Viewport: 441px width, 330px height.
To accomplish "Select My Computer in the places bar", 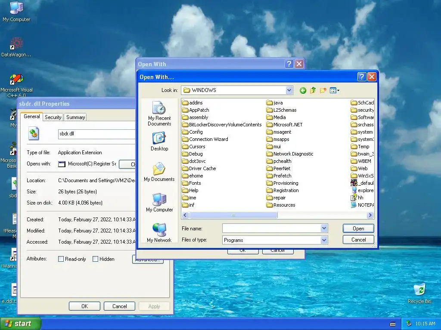I will click(x=159, y=202).
